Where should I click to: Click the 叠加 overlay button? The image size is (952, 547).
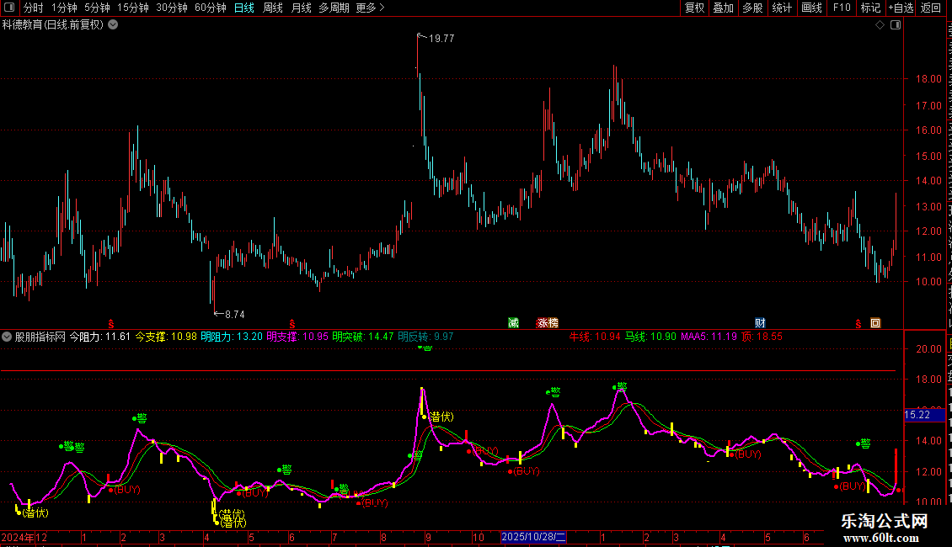coord(723,8)
